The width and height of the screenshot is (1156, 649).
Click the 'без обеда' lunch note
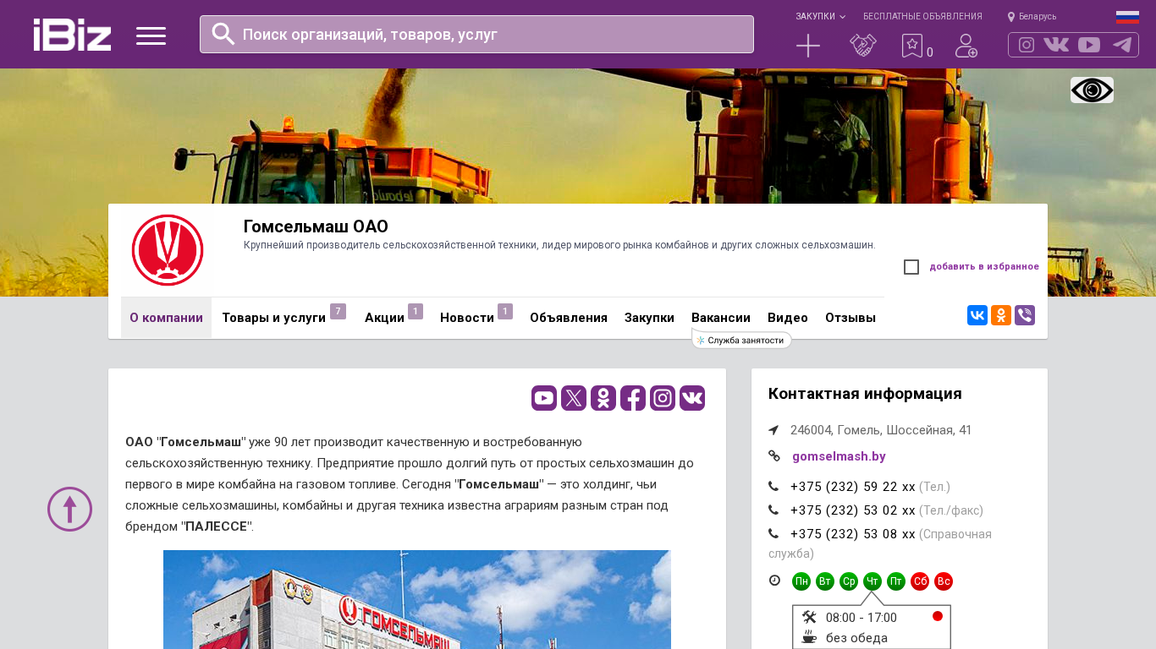click(856, 638)
